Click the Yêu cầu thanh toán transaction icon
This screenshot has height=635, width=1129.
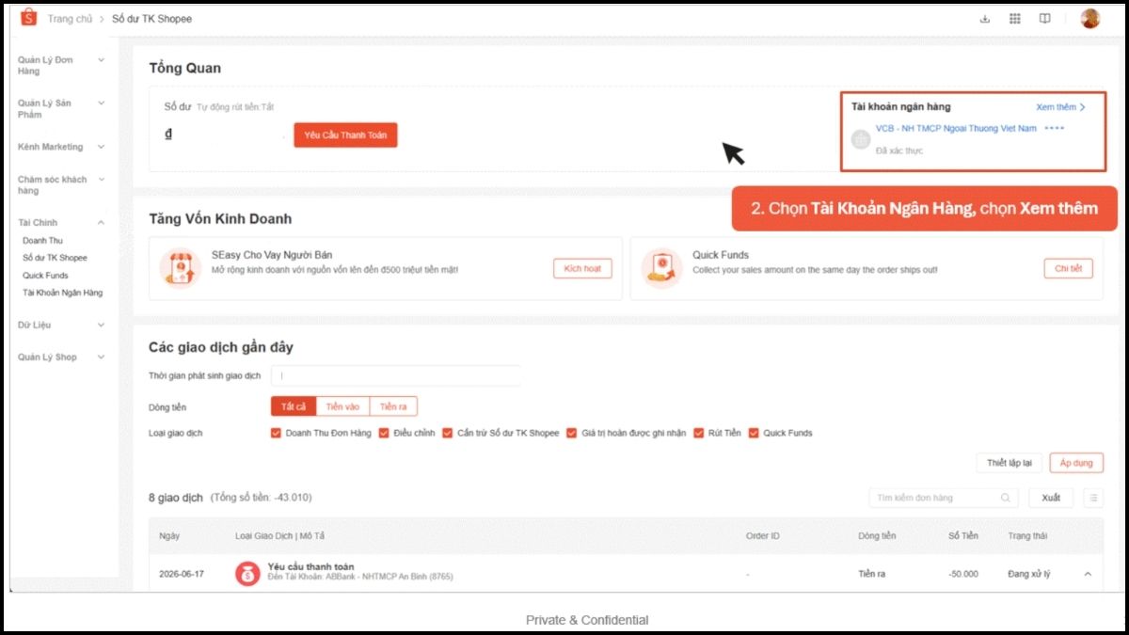tap(247, 573)
